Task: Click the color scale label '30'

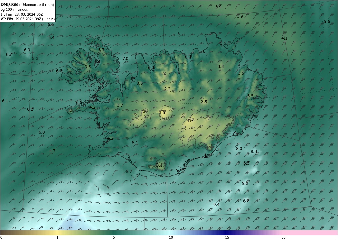Action: 284,237
